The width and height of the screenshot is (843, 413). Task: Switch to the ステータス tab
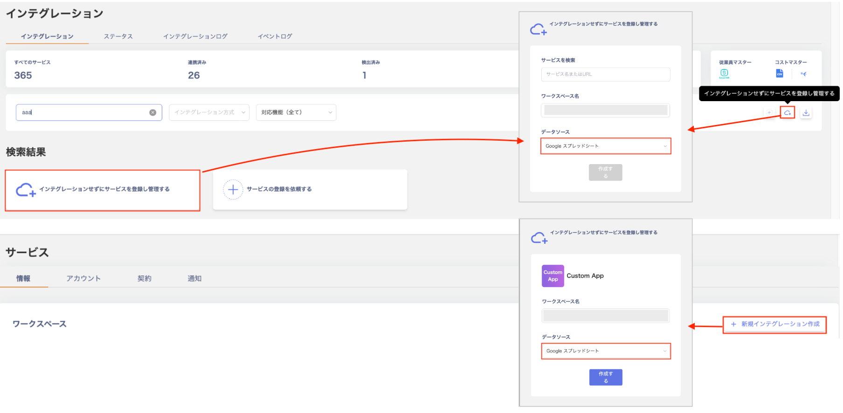118,36
